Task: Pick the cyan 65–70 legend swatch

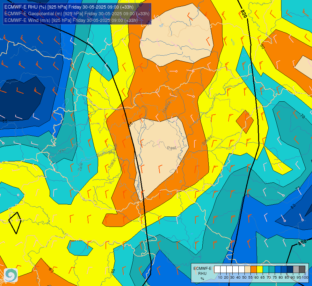Action: click(266, 269)
